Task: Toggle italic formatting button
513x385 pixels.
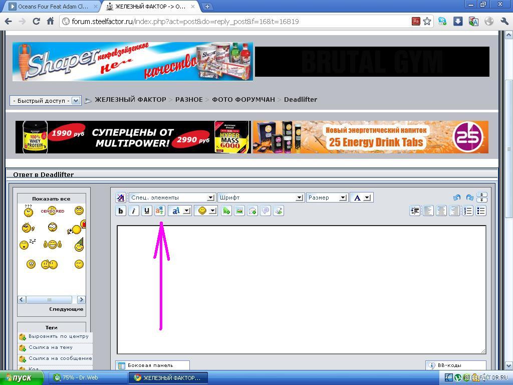Action: tap(133, 211)
